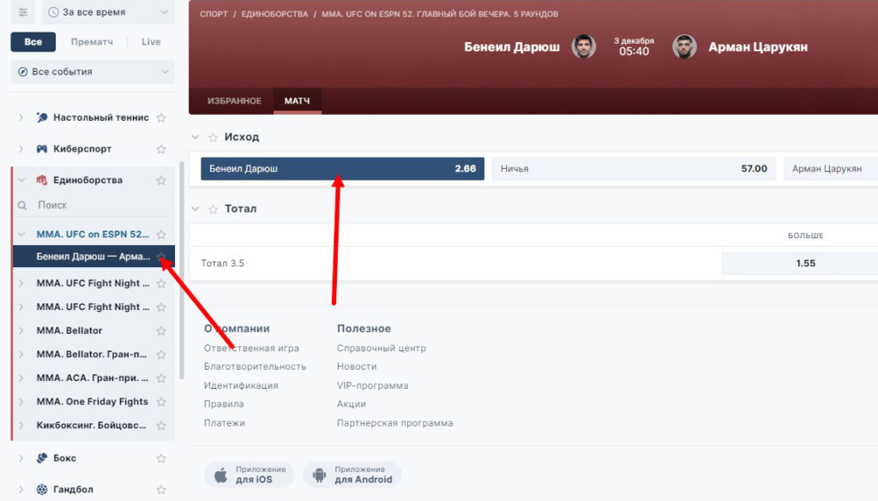Go to 'ЕДИНОБОРСТВА' breadcrumb
Viewport: 878px width, 501px height.
tap(274, 14)
